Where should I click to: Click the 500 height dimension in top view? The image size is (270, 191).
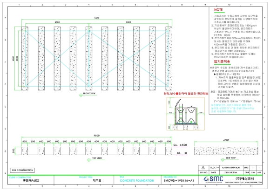coord(13,151)
